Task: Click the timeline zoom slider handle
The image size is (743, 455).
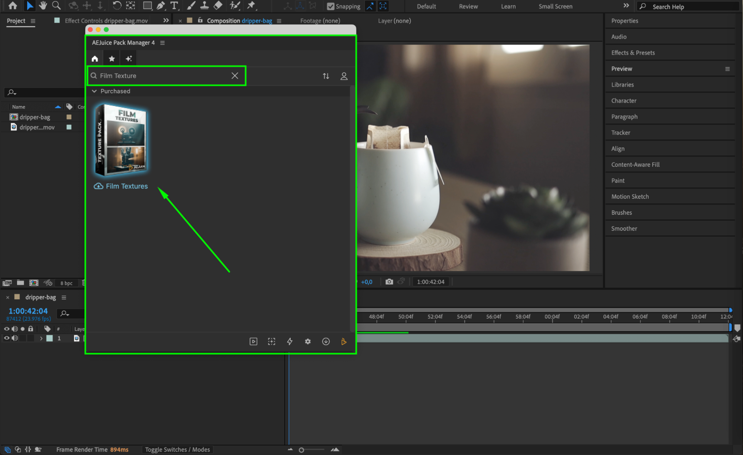Action: click(x=301, y=450)
